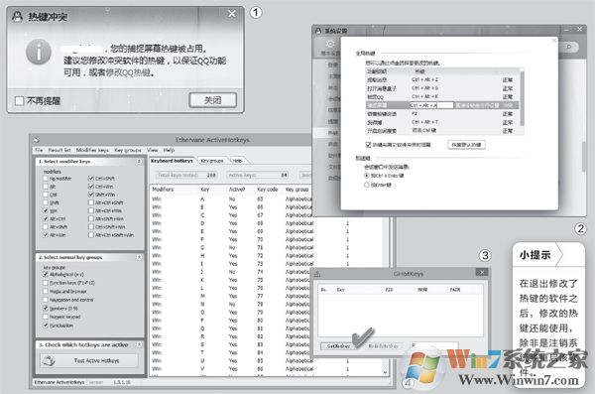The height and width of the screenshot is (394, 595).
Task: Switch to the Help tab
Action: click(x=238, y=161)
